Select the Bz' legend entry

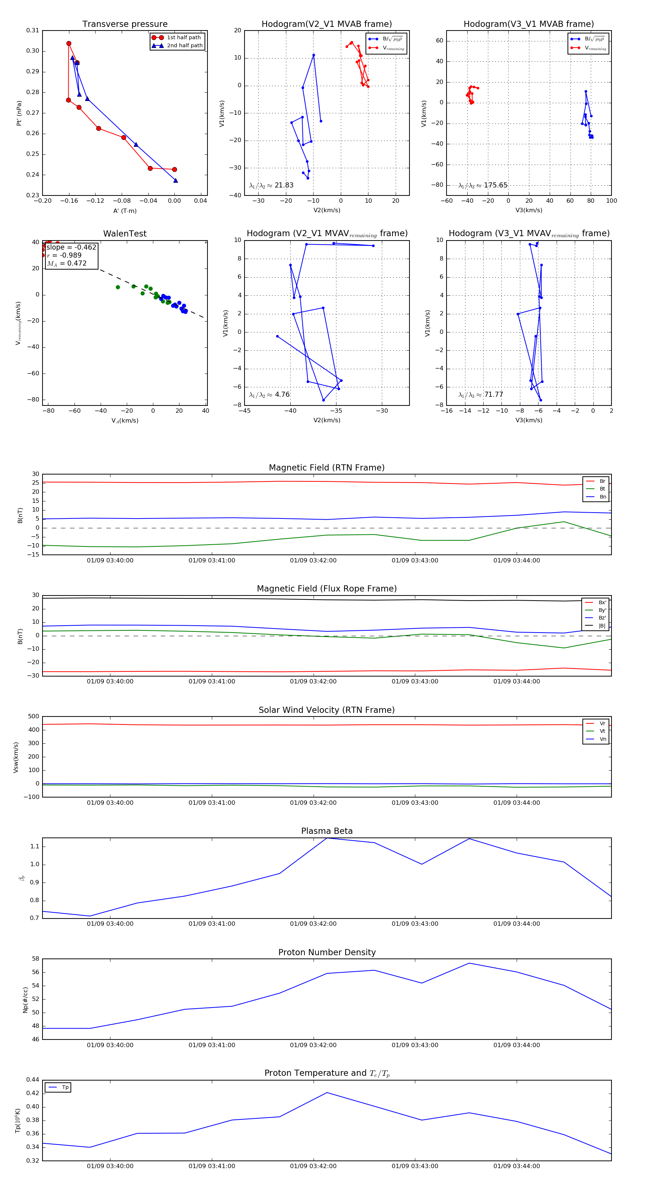[596, 618]
